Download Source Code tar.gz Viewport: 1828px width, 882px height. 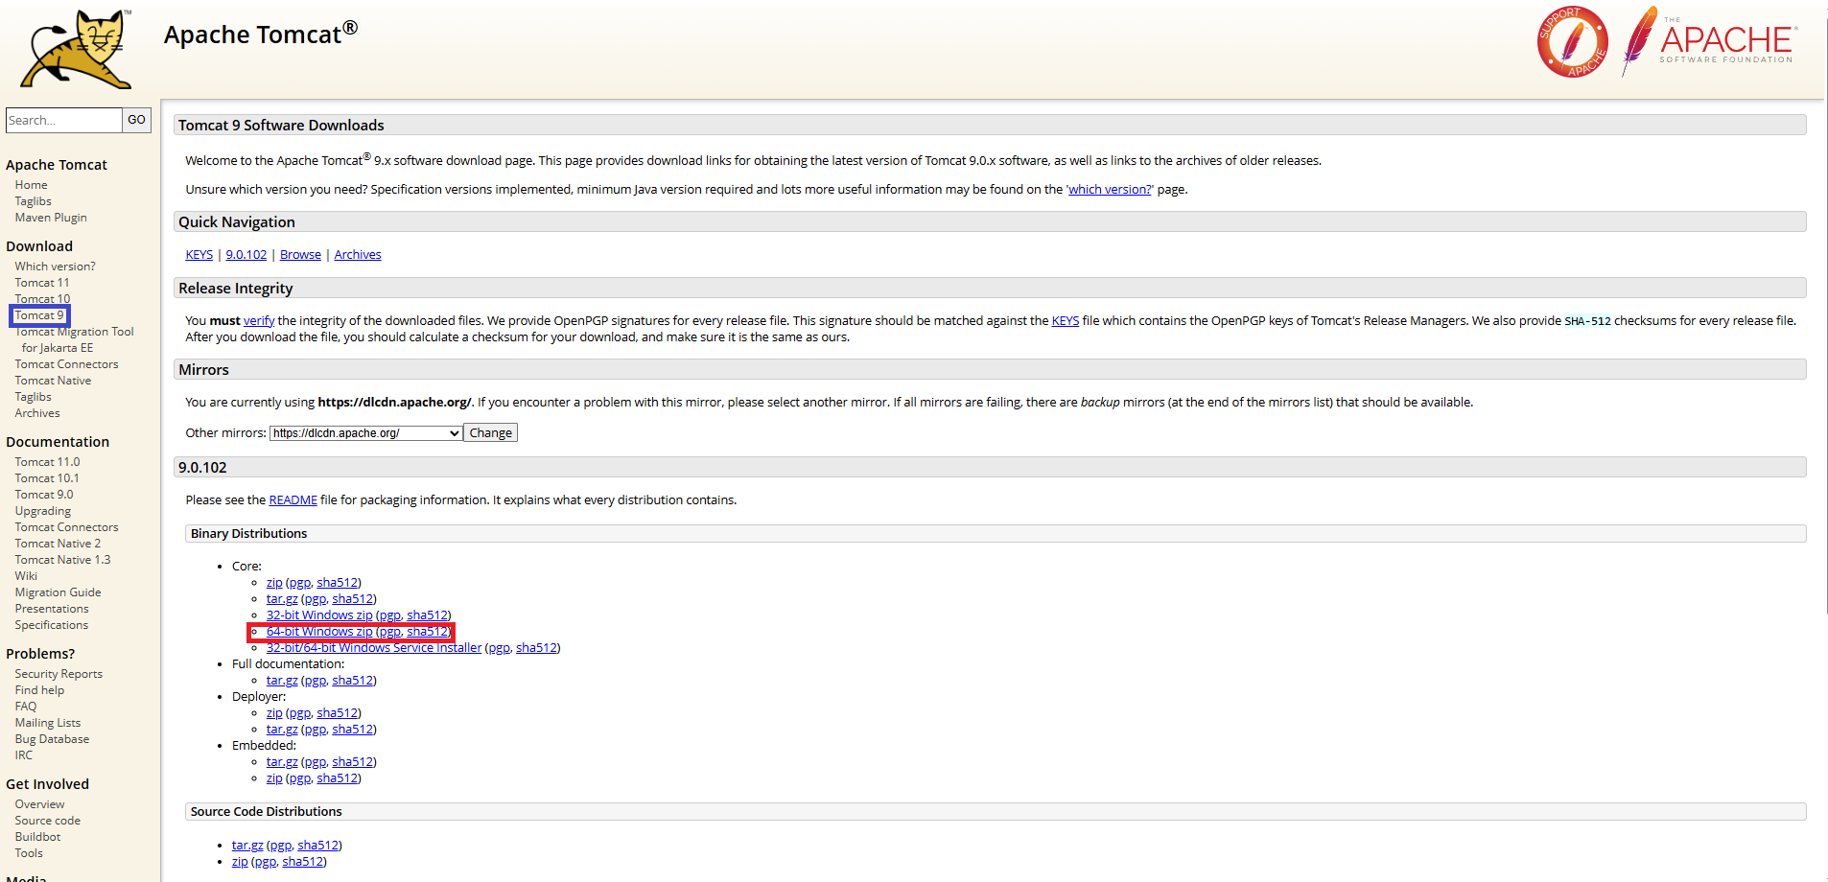(x=247, y=846)
